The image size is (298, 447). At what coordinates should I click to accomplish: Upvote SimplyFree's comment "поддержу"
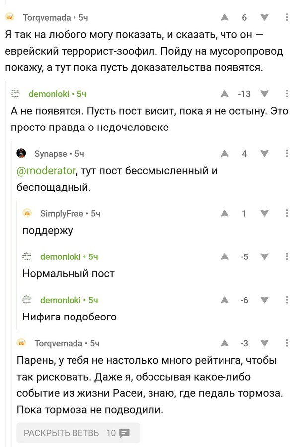pos(224,214)
